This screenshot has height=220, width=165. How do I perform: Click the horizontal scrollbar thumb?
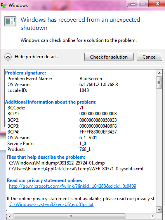click(x=69, y=216)
